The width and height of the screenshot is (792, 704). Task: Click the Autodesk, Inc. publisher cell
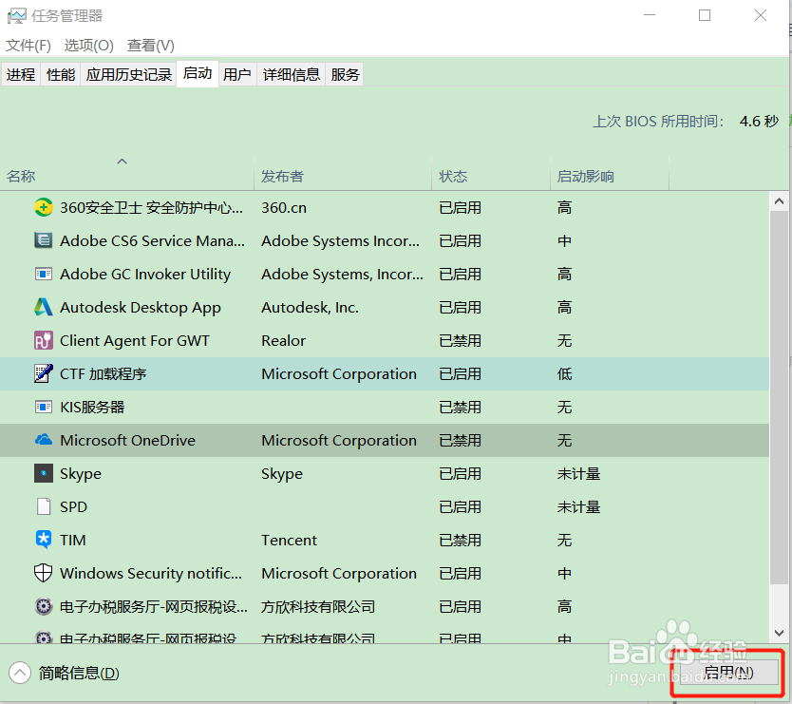[310, 308]
